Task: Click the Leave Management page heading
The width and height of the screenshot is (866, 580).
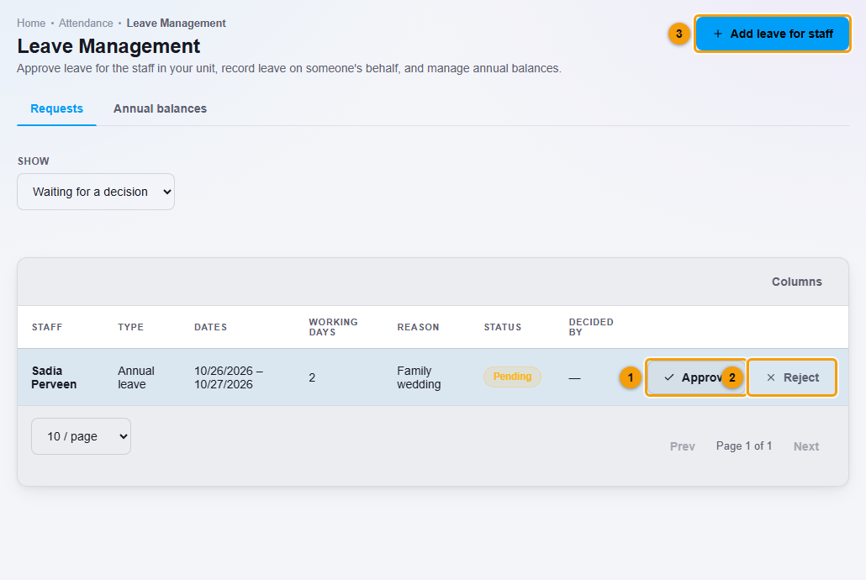Action: pyautogui.click(x=108, y=46)
